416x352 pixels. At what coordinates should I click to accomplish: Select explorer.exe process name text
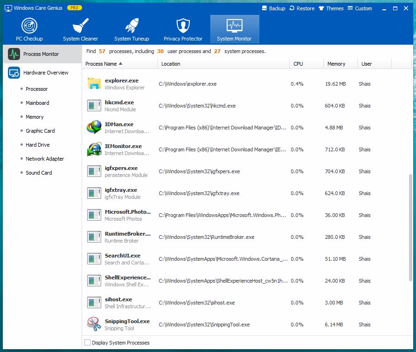tap(122, 81)
